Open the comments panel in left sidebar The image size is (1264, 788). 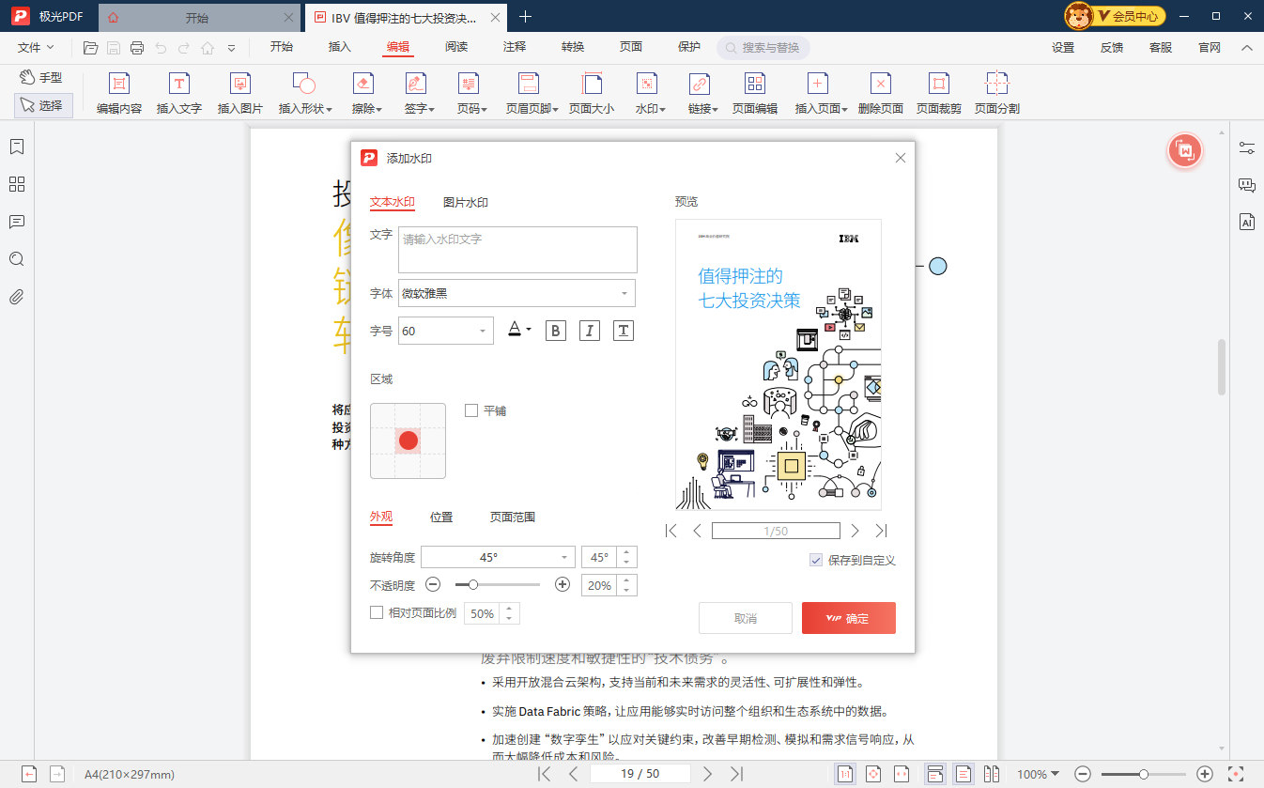click(x=16, y=222)
